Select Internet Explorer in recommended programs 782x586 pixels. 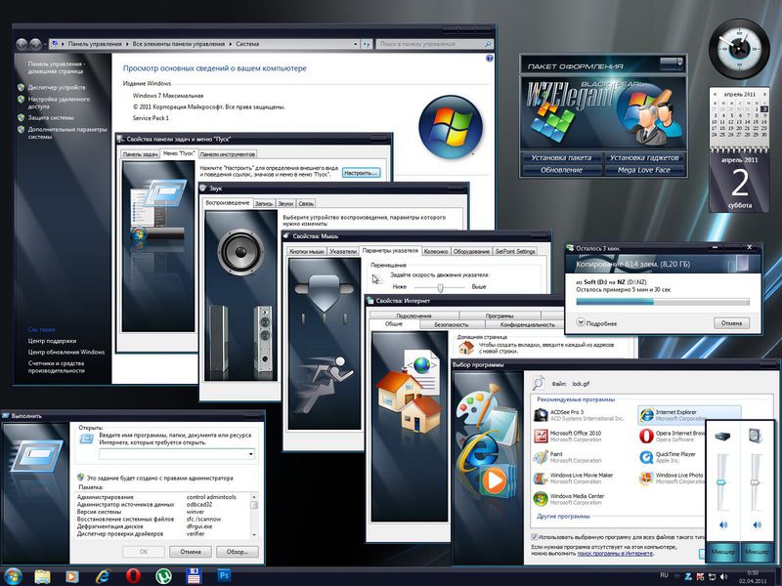click(x=689, y=414)
